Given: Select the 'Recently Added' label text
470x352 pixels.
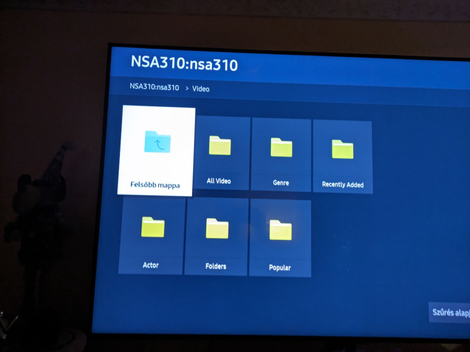Looking at the screenshot, I should pyautogui.click(x=343, y=184).
